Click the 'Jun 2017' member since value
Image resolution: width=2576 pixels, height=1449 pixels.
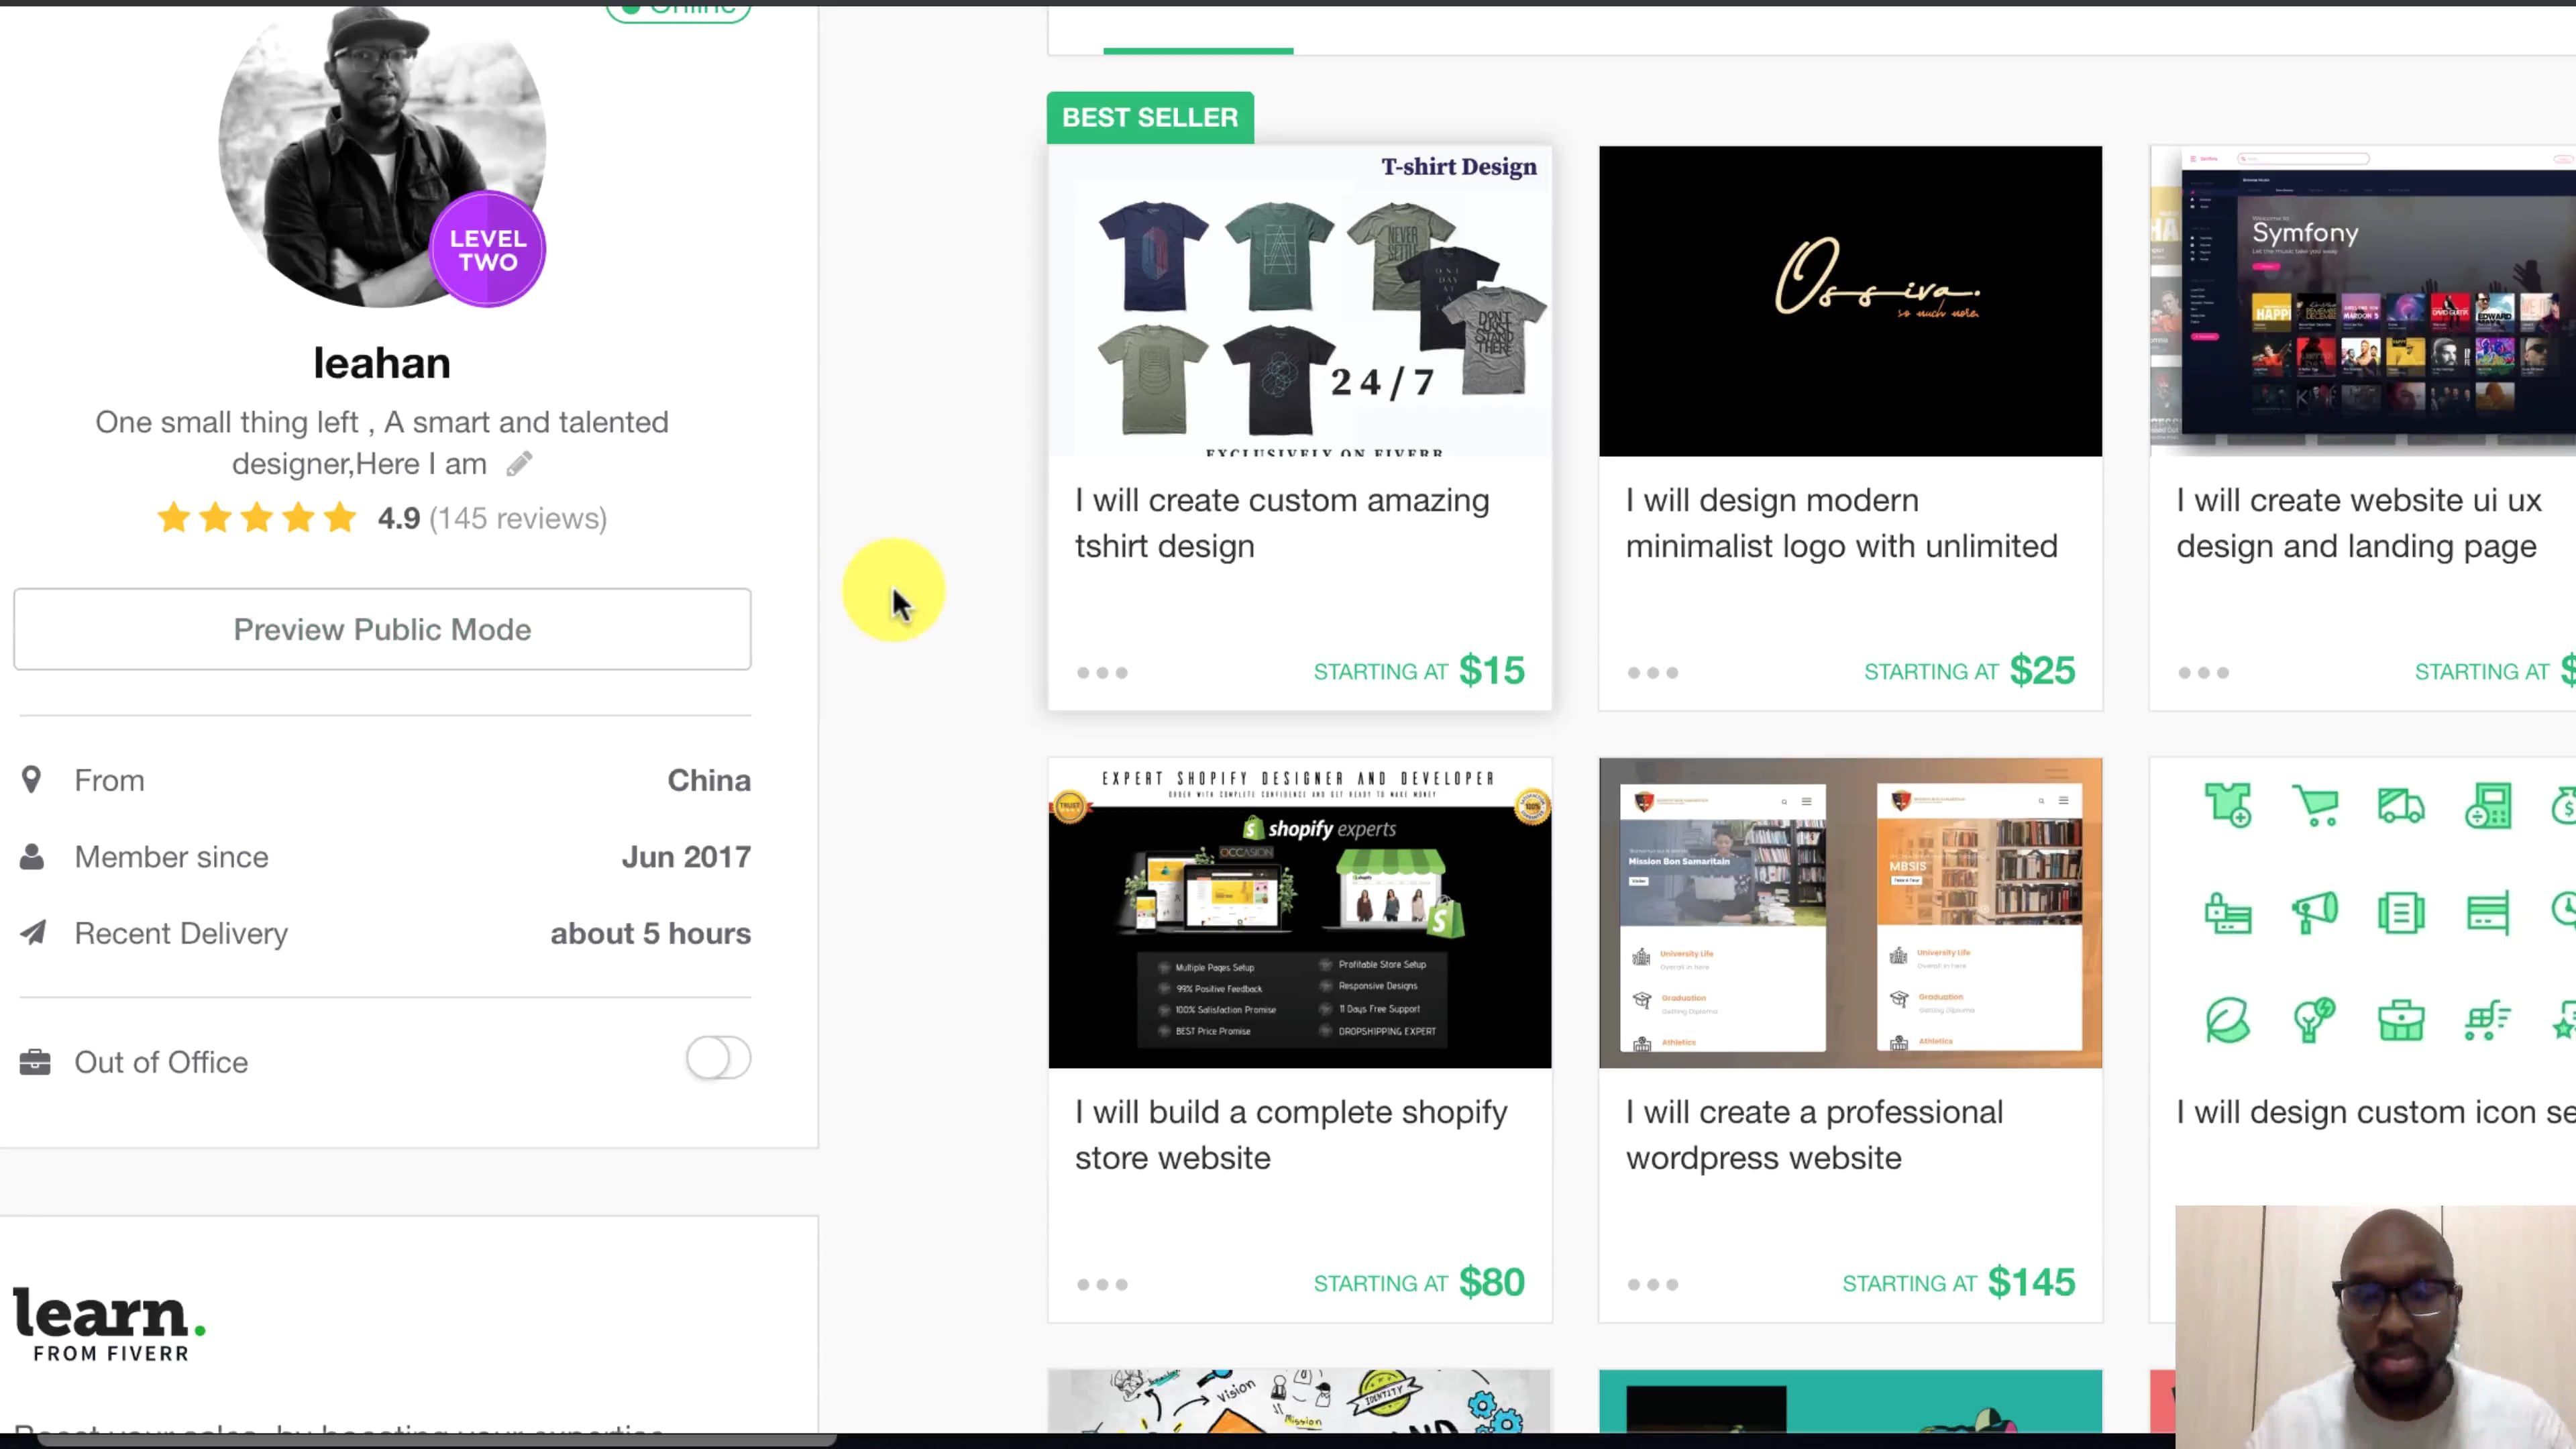point(686,857)
